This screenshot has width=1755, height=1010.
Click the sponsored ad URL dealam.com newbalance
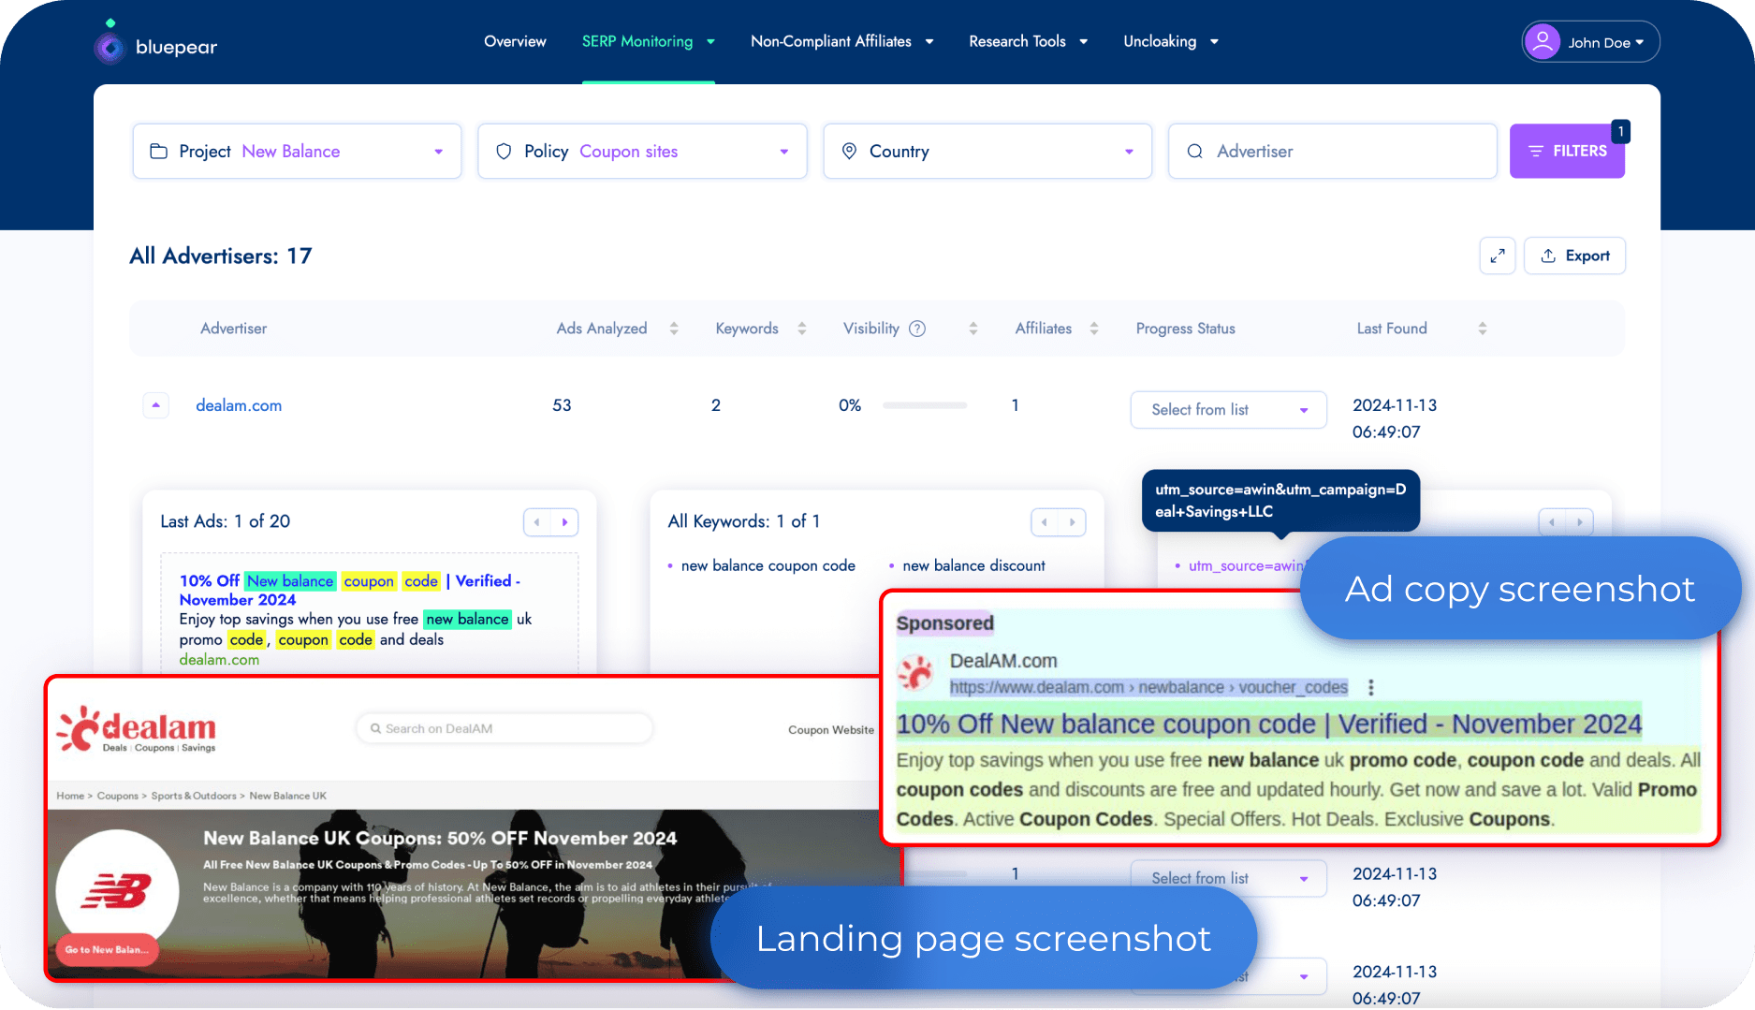point(1148,687)
